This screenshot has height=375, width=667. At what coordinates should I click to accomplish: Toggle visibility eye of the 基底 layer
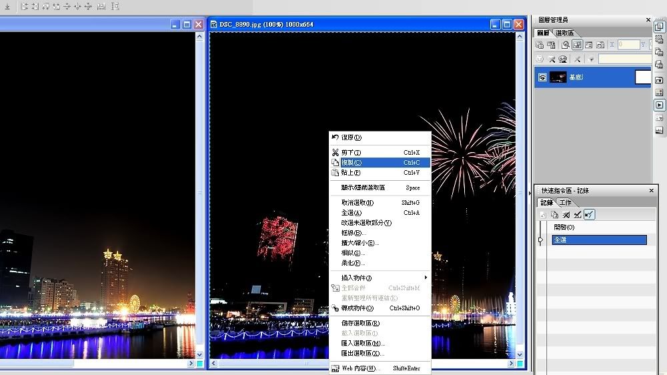point(542,77)
